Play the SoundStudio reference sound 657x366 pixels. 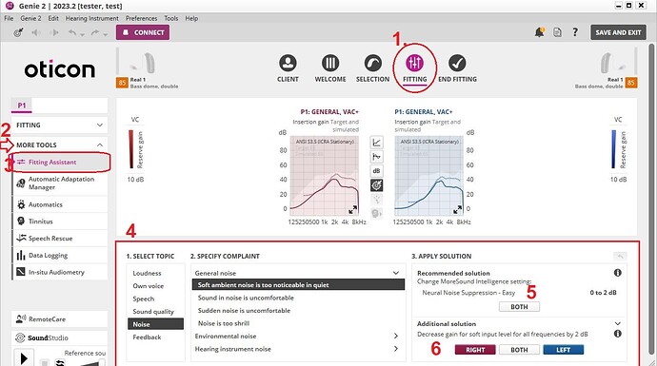(x=24, y=358)
